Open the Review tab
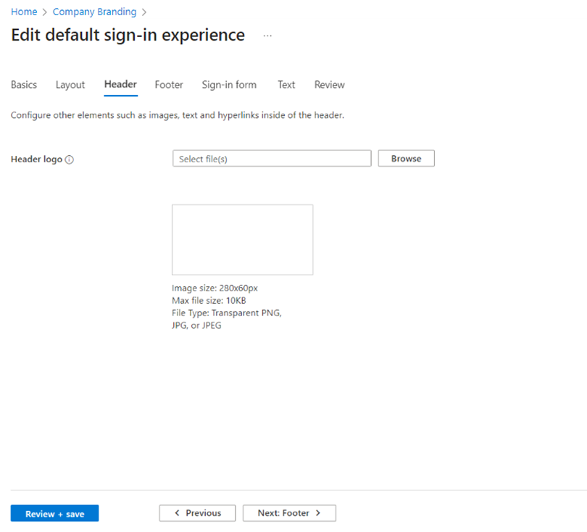Screen dimensions: 587x532 [329, 85]
